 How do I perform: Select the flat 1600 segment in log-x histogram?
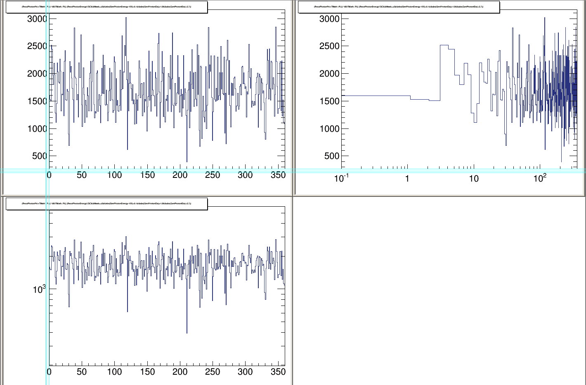click(376, 96)
